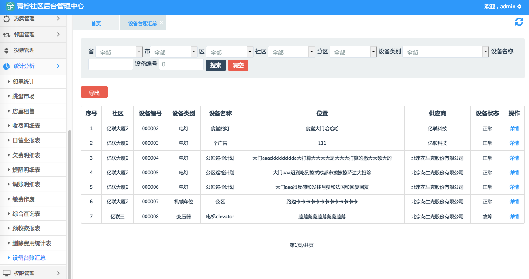Image resolution: width=529 pixels, height=279 pixels.
Task: Open the 分区 dropdown
Action: 353,52
